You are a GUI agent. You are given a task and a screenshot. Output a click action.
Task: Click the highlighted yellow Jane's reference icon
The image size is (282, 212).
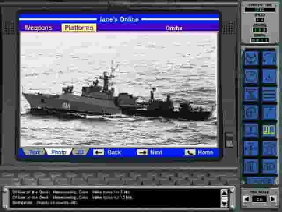(x=269, y=130)
